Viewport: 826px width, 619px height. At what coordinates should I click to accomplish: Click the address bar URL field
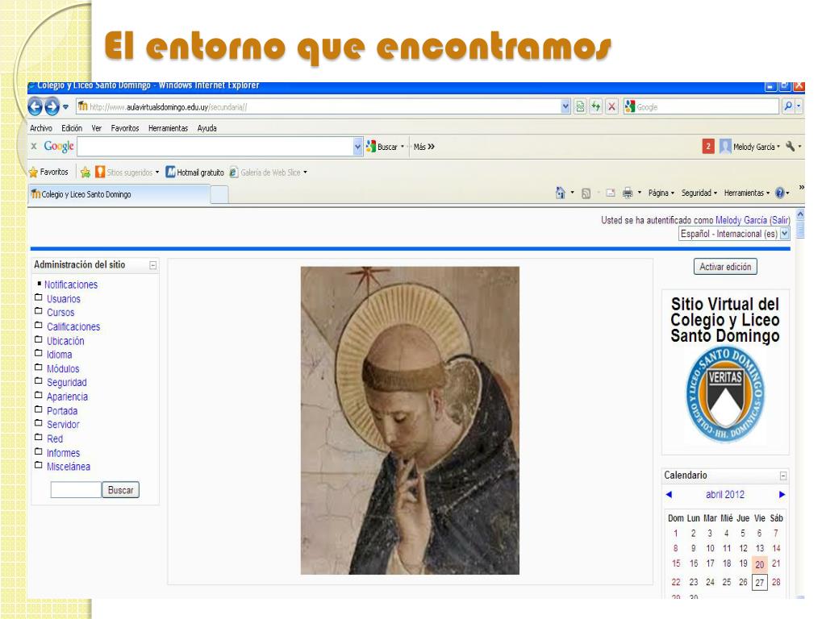click(318, 107)
